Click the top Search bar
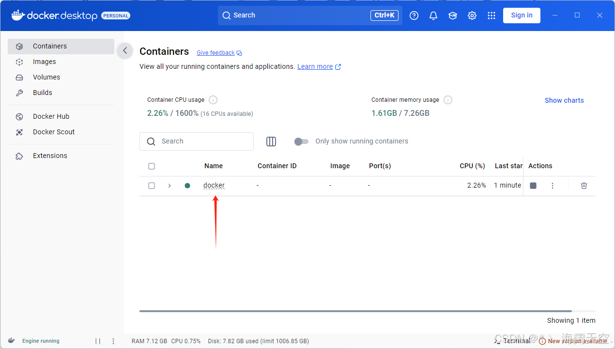615x349 pixels. tap(310, 16)
